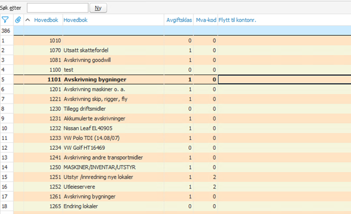351x214 pixels.
Task: Focus the Søk etter search field
Action: 57,8
